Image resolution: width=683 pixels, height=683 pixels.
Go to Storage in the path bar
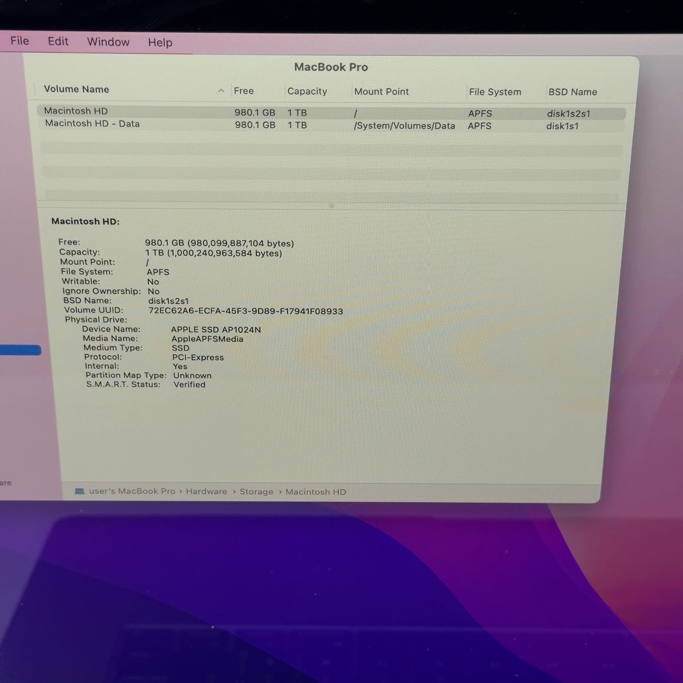coord(256,492)
